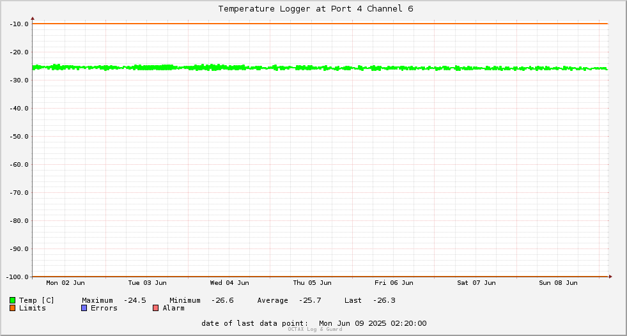Click the 'Maximum' label
Image resolution: width=627 pixels, height=336 pixels.
[98, 300]
